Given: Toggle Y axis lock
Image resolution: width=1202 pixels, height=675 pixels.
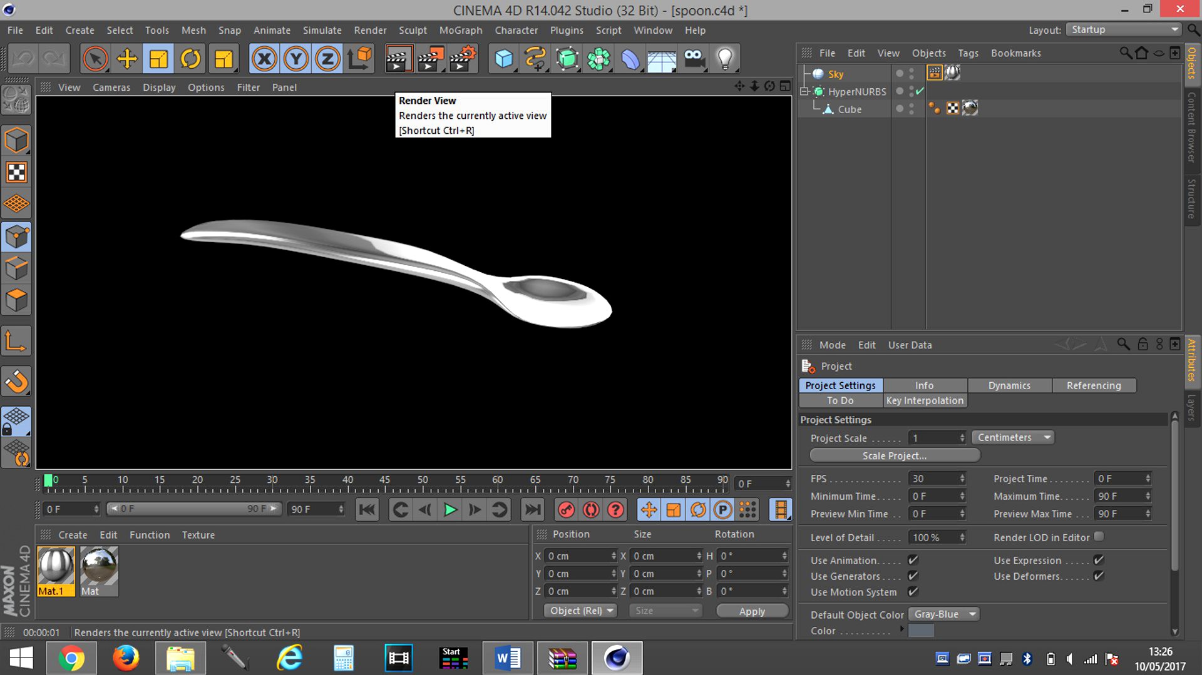Looking at the screenshot, I should click(x=296, y=59).
